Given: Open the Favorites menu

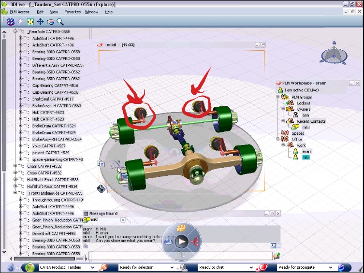Looking at the screenshot, I should [73, 12].
